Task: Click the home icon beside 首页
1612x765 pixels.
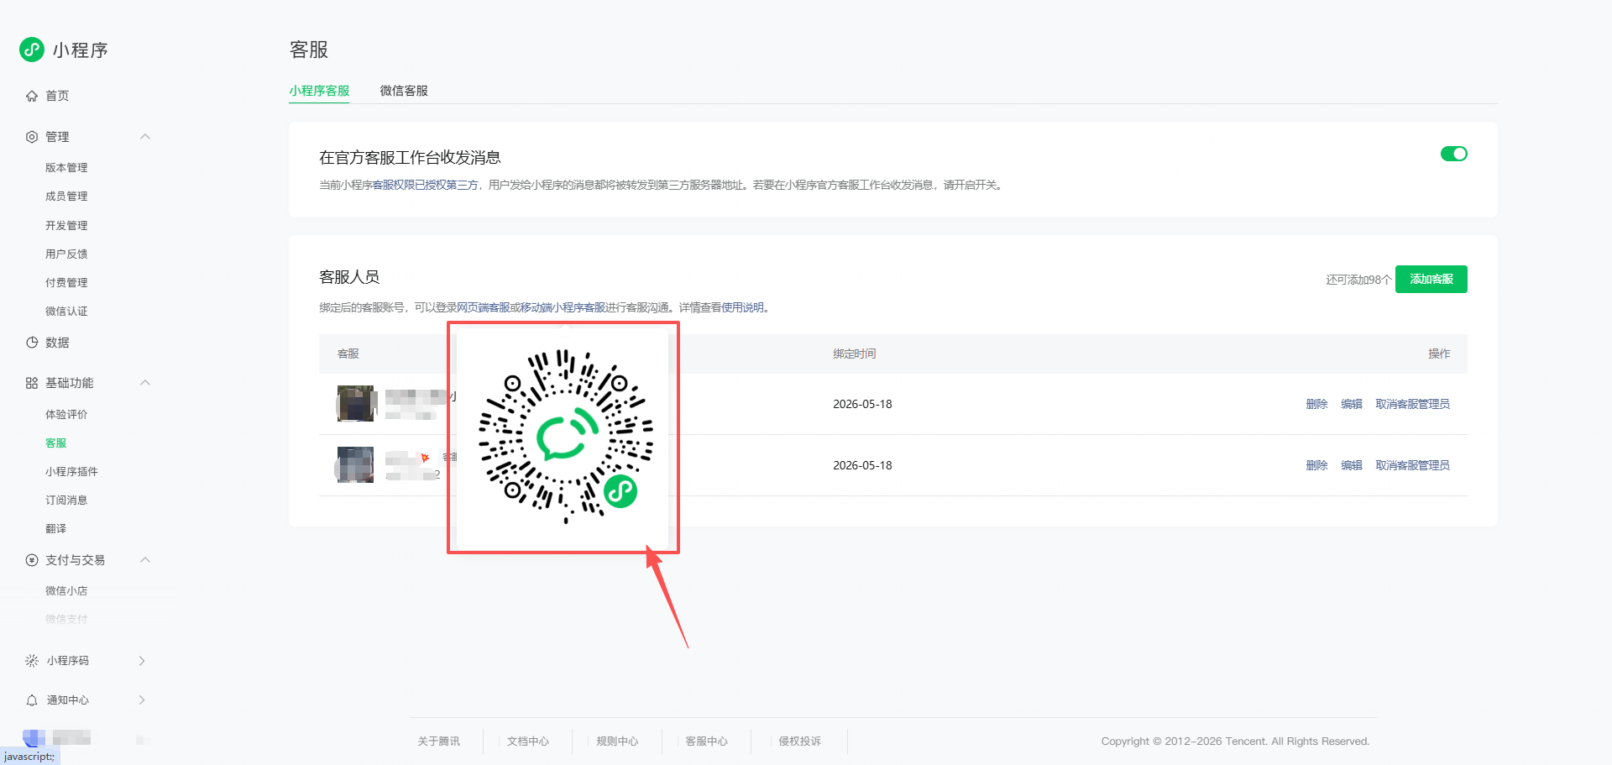Action: point(32,96)
